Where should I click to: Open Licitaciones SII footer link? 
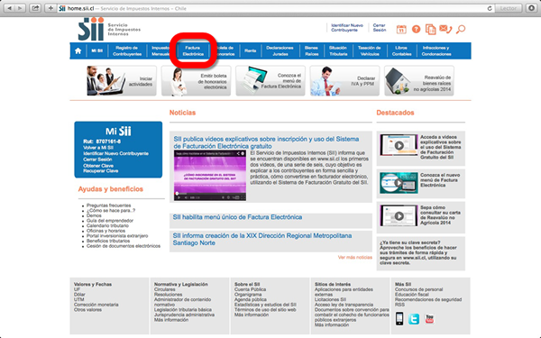click(x=330, y=299)
